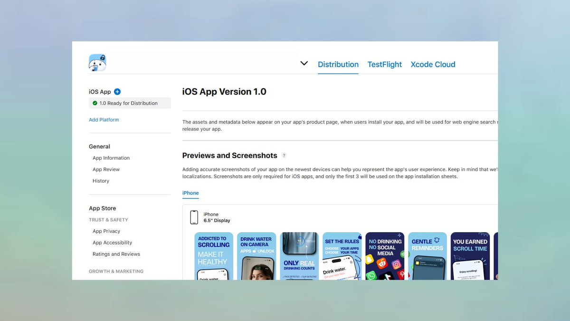This screenshot has height=321, width=570.
Task: Open App Accessibility in sidebar
Action: point(112,243)
